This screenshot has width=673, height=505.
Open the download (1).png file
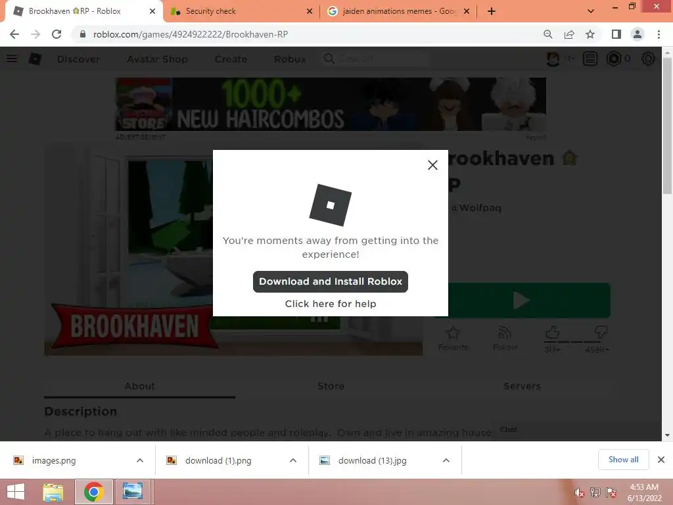pos(218,460)
